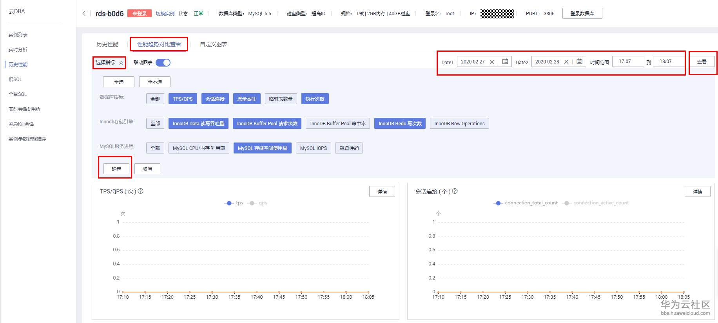Viewport: 718px width, 323px height.
Task: Deselect the TPS/QPS metric
Action: (183, 99)
